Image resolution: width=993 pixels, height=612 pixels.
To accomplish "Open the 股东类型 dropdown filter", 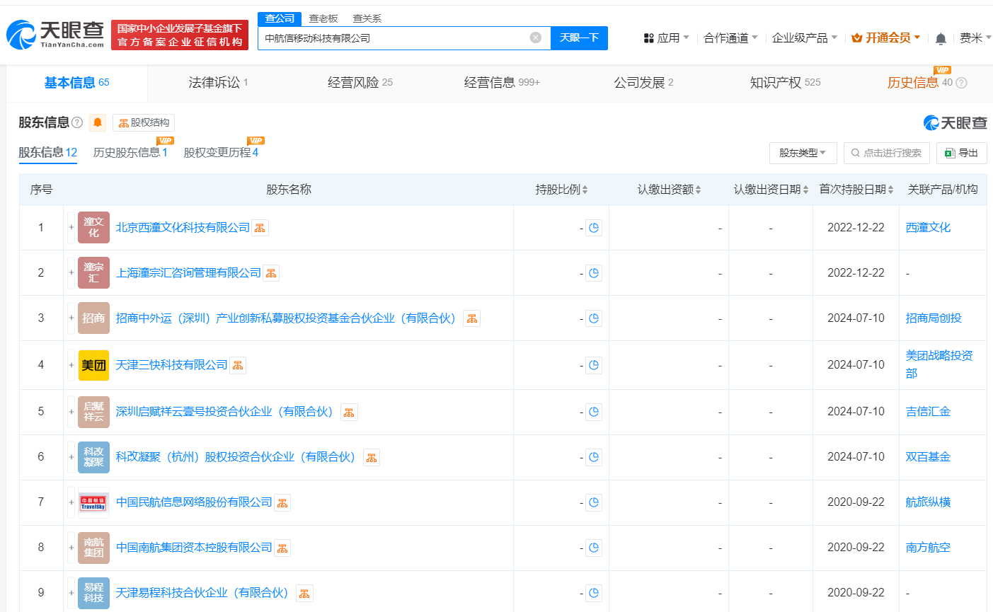I will click(802, 153).
